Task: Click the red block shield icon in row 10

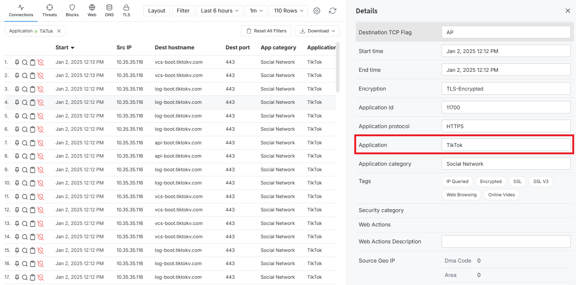Action: click(41, 183)
